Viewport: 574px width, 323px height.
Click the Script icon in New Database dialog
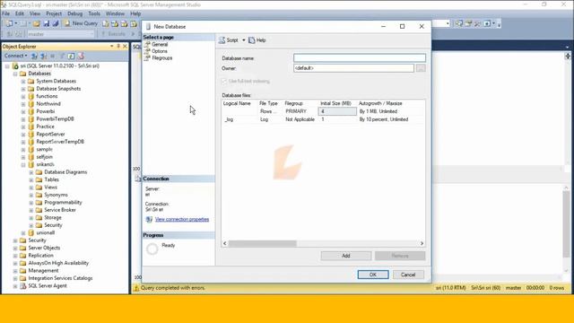coord(222,40)
